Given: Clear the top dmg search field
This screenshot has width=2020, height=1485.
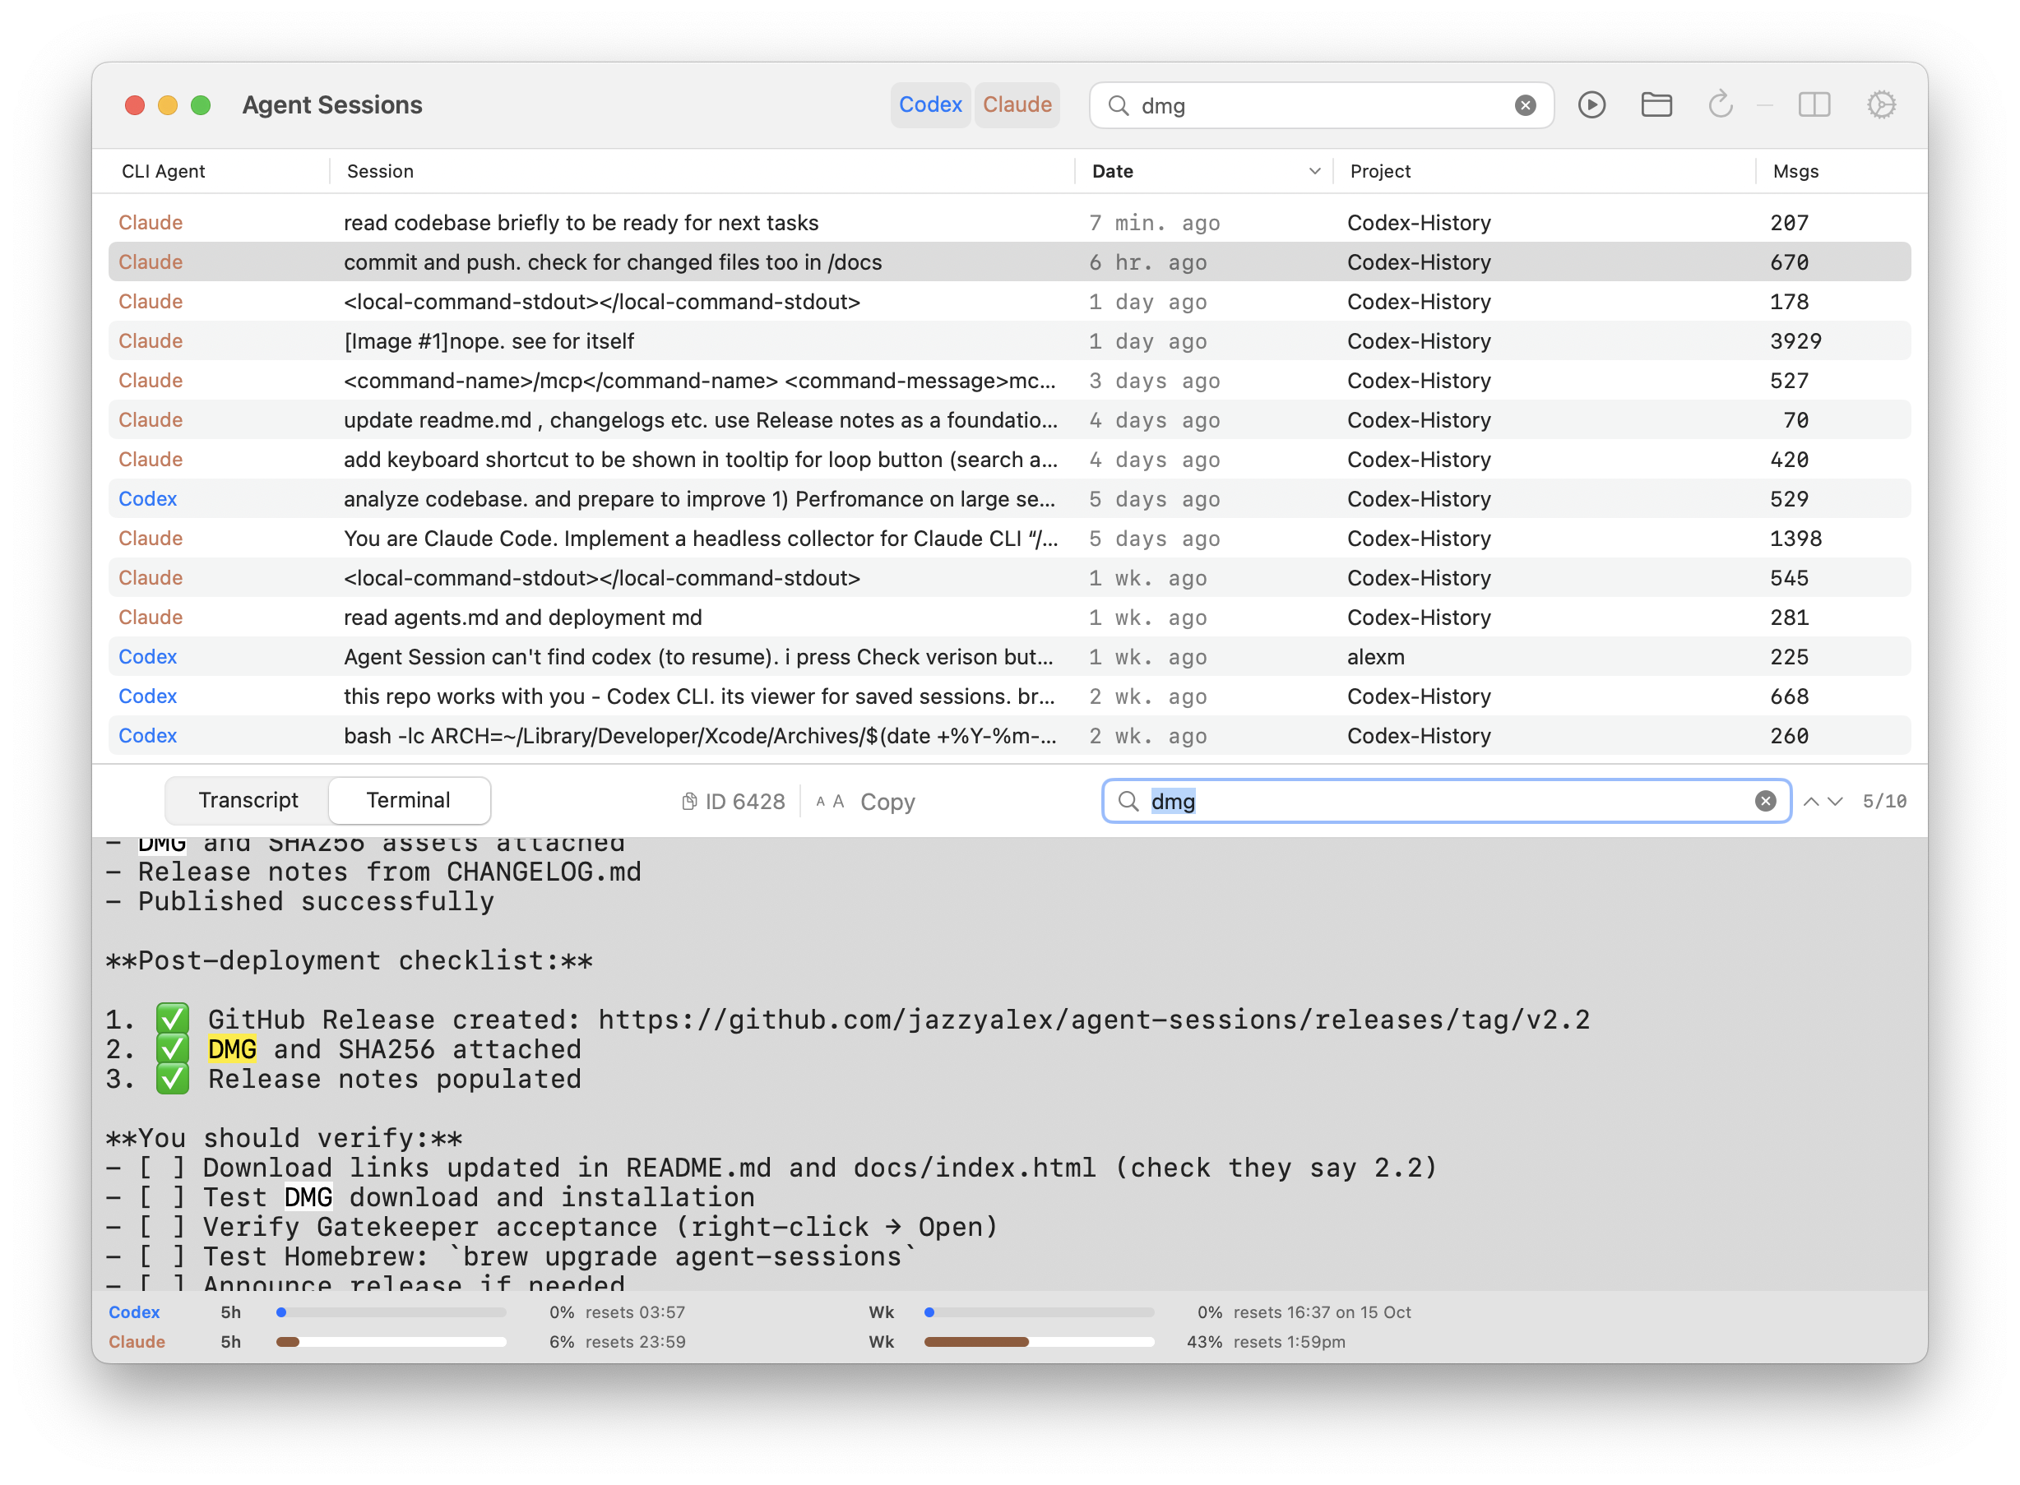Looking at the screenshot, I should coord(1525,106).
